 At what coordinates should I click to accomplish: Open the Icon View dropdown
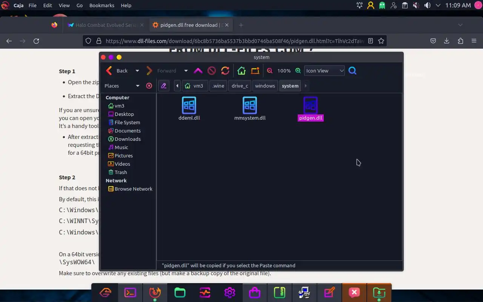tap(325, 71)
